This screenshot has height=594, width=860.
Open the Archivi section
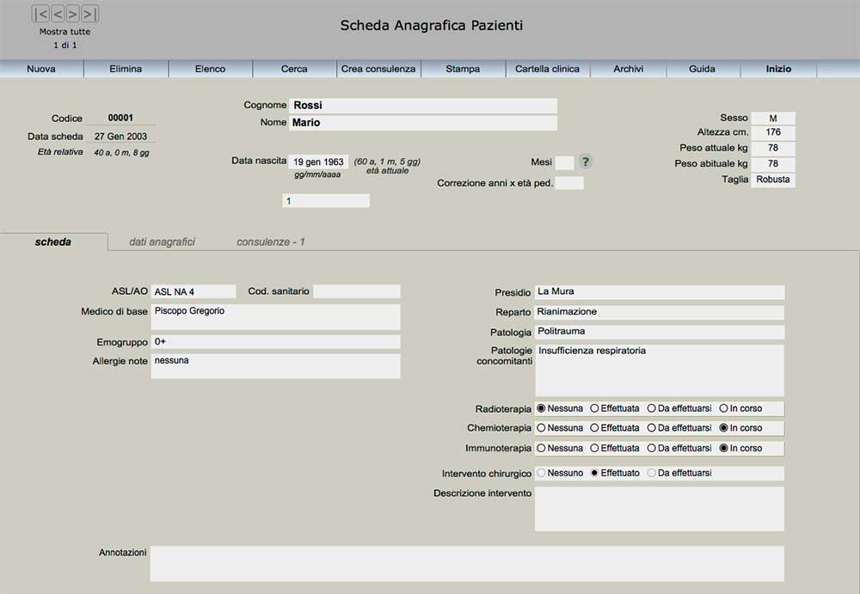(629, 69)
